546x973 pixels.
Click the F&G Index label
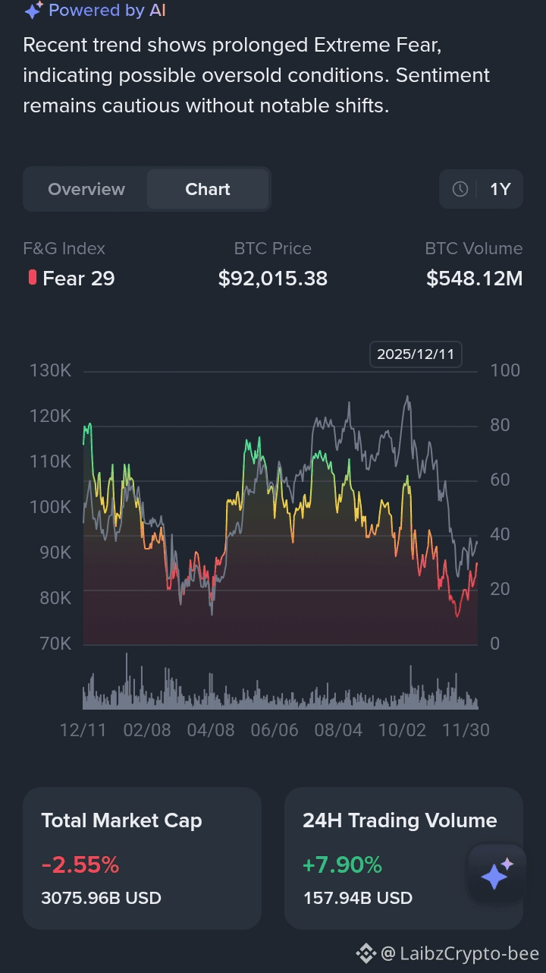64,248
